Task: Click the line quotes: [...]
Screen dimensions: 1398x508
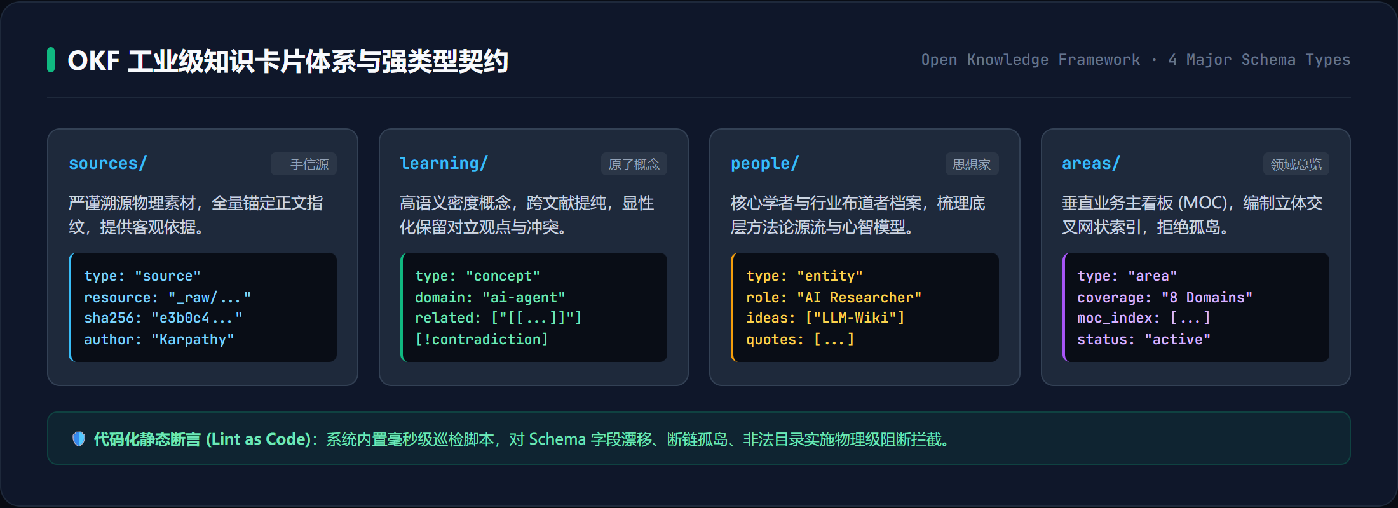Action: (801, 339)
